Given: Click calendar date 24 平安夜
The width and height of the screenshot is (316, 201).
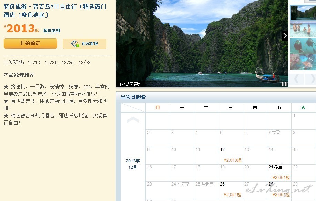Looking at the screenshot, I should coord(180,184).
